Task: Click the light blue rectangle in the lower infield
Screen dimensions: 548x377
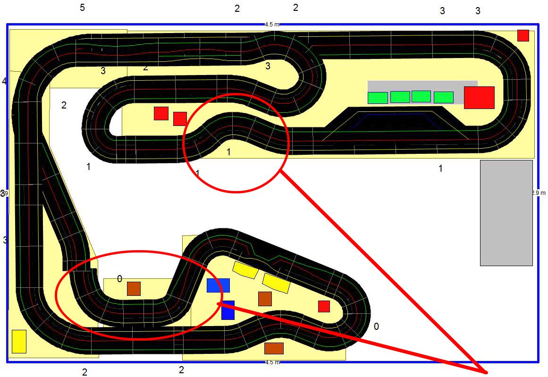Action: (x=218, y=285)
